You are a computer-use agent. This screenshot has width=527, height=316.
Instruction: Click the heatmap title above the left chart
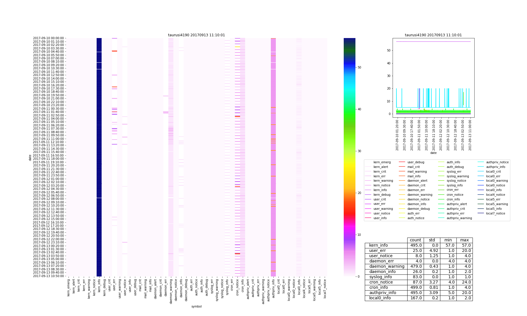(196, 35)
